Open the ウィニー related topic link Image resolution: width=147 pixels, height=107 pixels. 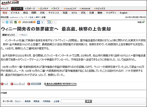24,35
